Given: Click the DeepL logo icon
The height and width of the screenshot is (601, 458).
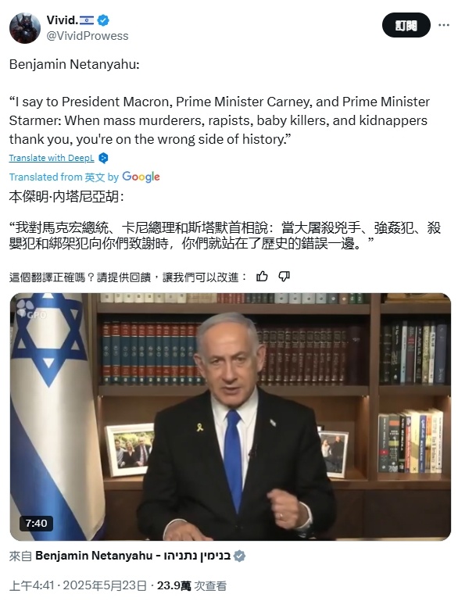Looking at the screenshot, I should [103, 158].
